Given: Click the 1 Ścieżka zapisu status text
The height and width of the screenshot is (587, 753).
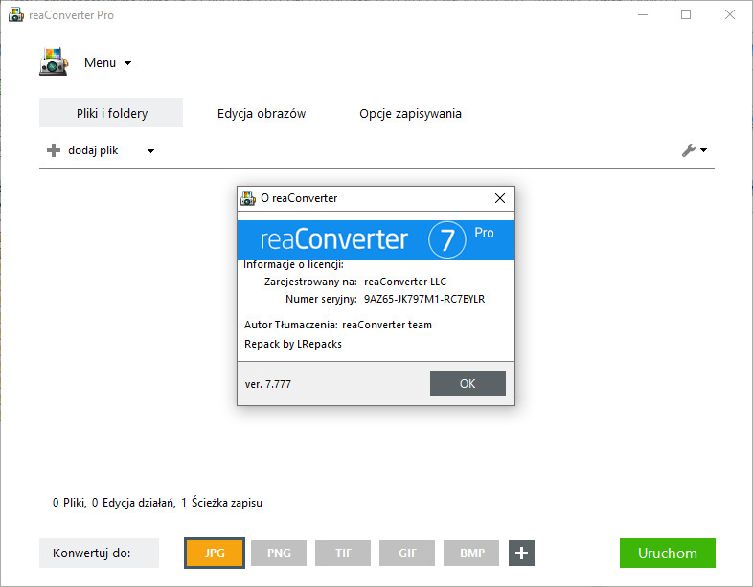Looking at the screenshot, I should [222, 503].
